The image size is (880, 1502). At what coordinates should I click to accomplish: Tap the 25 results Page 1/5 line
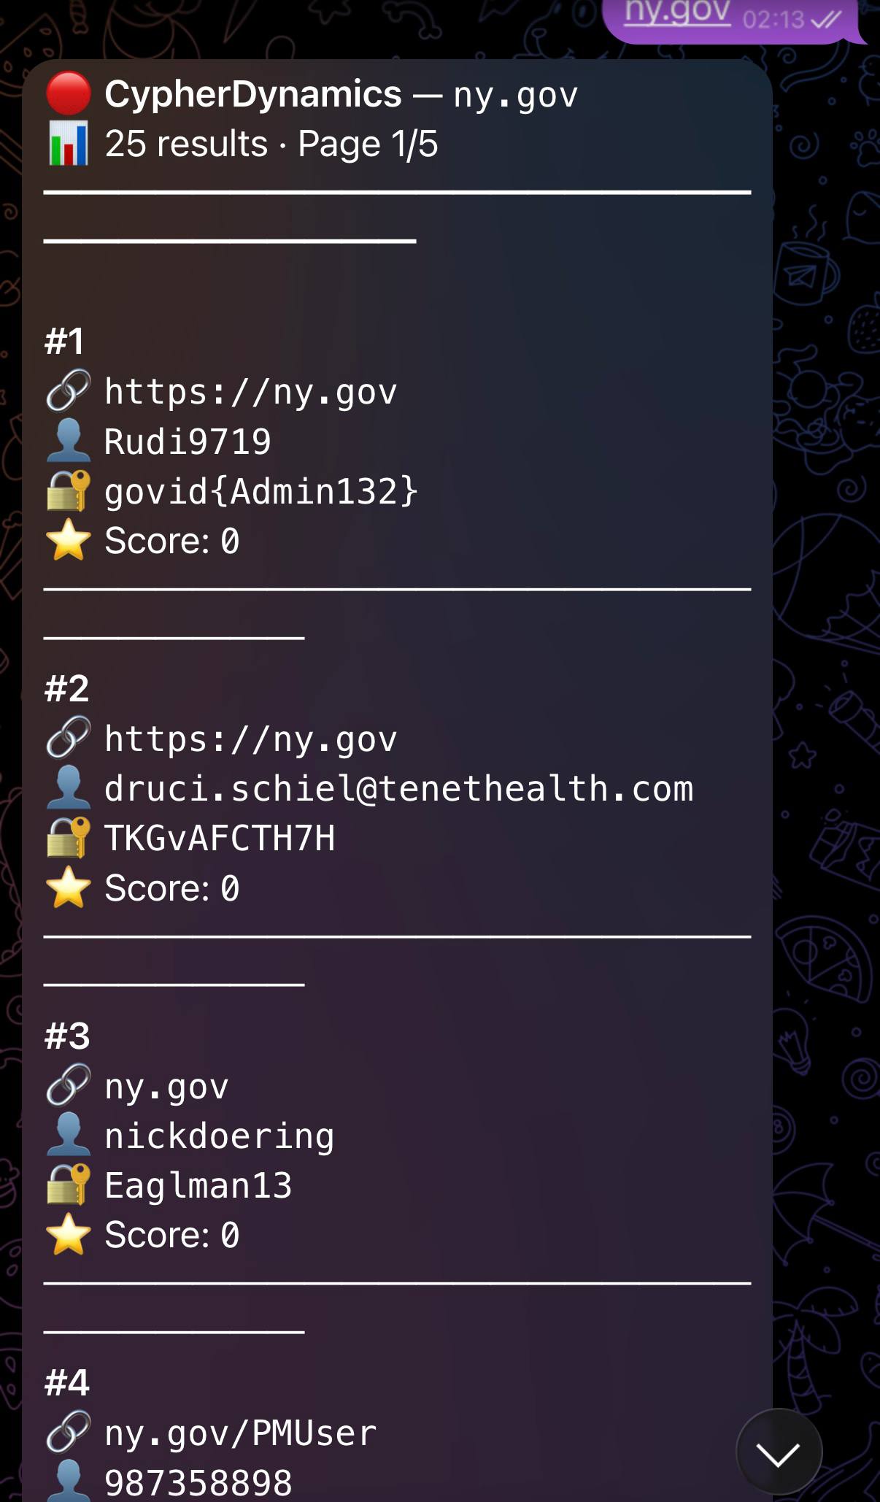[x=271, y=144]
